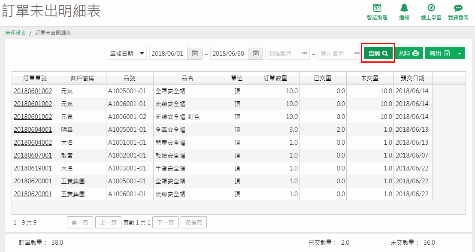The image size is (475, 252).
Task: Open order link 20180619001
Action: coord(33,168)
